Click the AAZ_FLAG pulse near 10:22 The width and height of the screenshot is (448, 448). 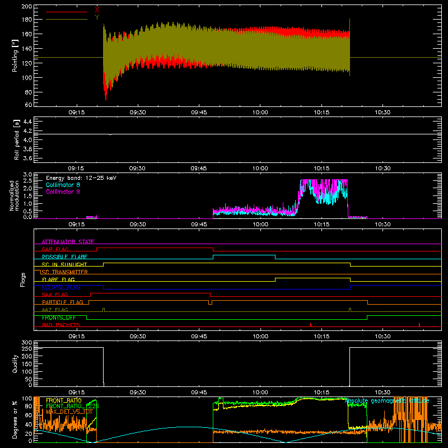(x=349, y=310)
